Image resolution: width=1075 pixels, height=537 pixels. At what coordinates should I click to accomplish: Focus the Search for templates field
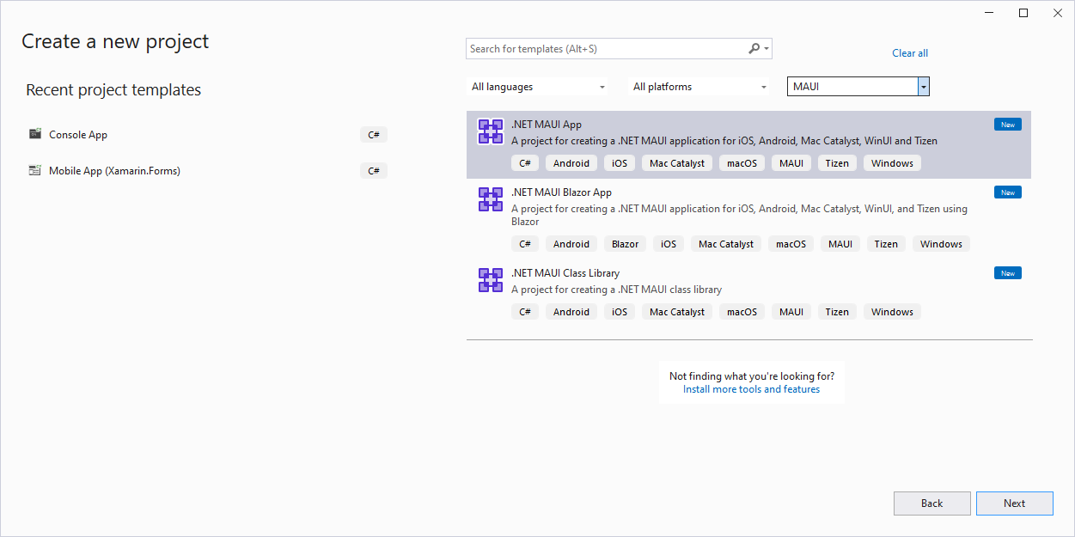click(606, 49)
